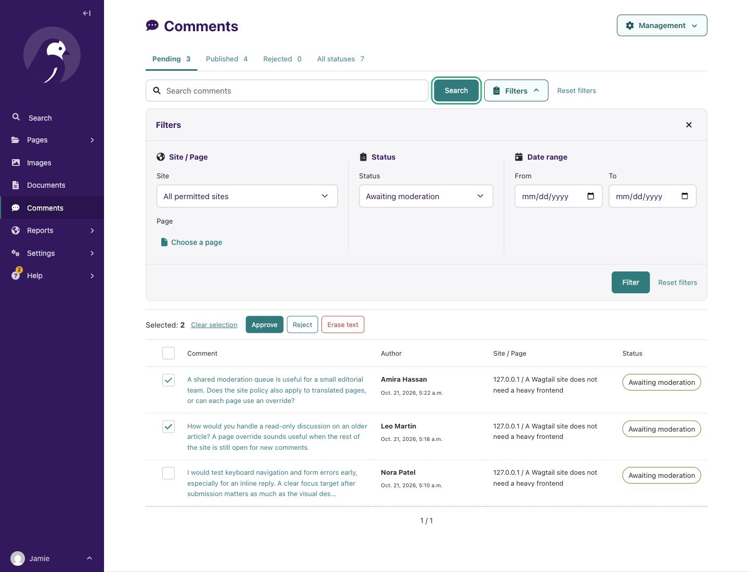
Task: Click Awaiting moderation badge in Amira Hassan's row
Action: coord(662,382)
